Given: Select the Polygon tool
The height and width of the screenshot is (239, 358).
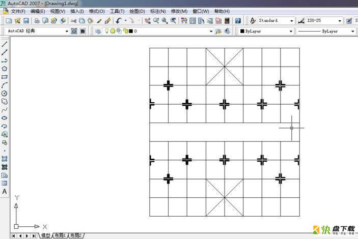Looking at the screenshot, I should [5, 69].
